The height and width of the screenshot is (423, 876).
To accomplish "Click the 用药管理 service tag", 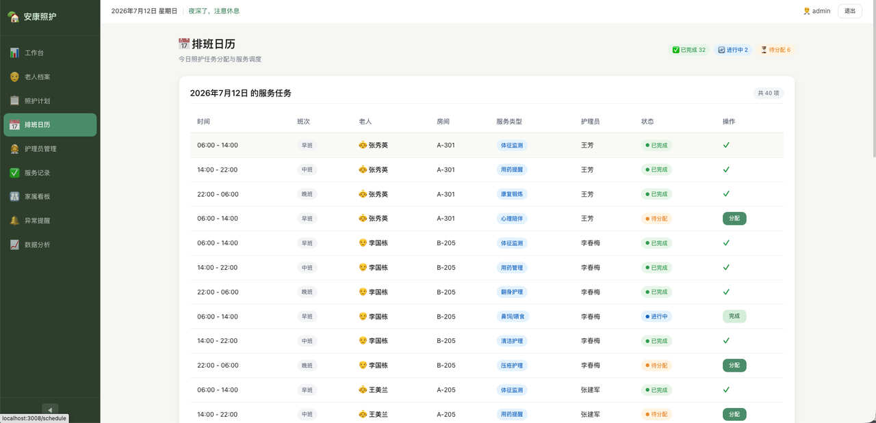I will click(x=512, y=267).
